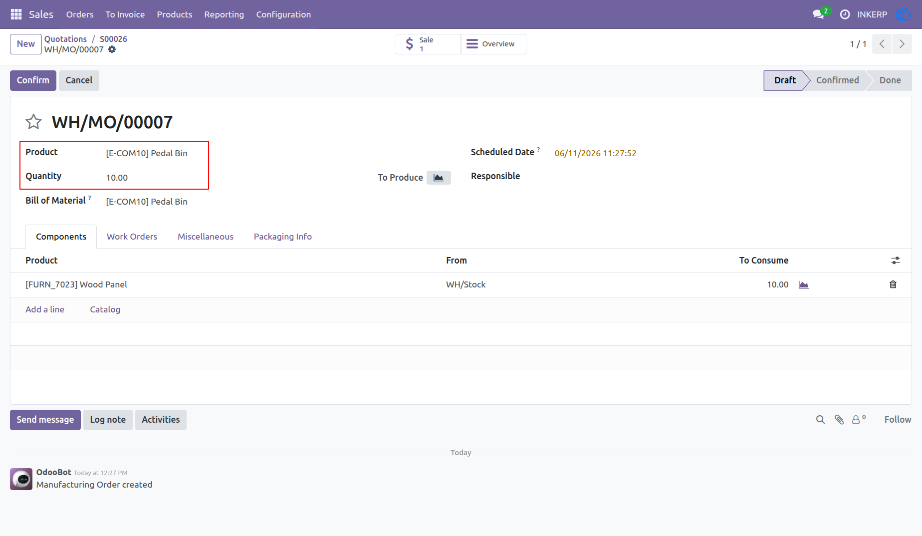This screenshot has height=536, width=922.
Task: Open the Orders menu
Action: click(x=80, y=14)
